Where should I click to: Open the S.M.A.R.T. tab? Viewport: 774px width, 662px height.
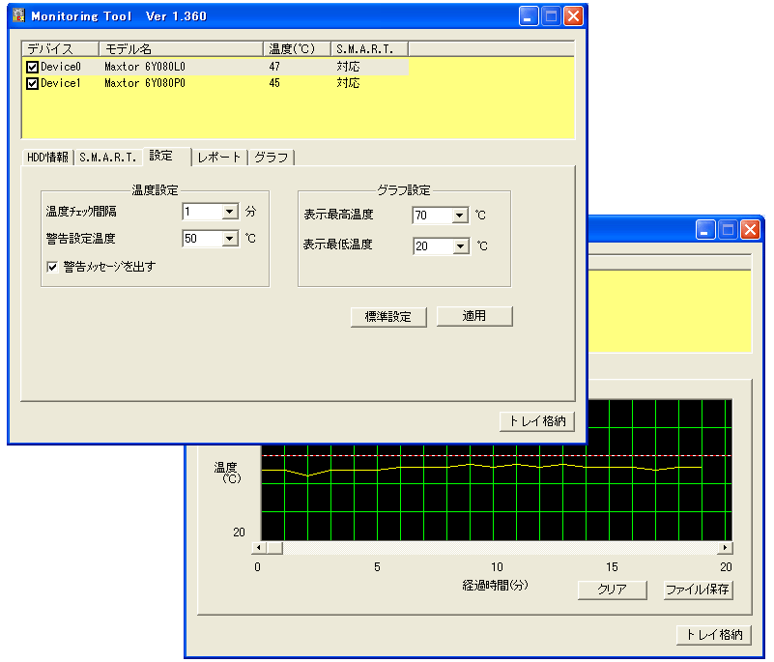point(107,158)
